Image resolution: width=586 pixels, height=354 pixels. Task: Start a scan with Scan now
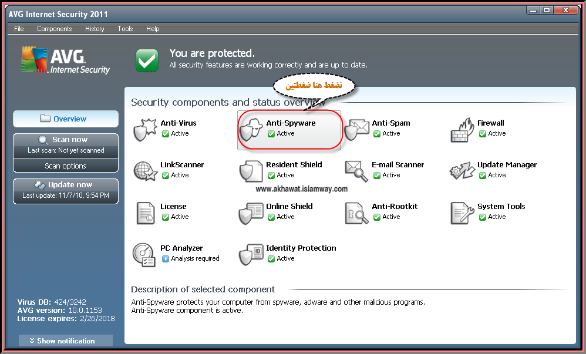coord(66,146)
